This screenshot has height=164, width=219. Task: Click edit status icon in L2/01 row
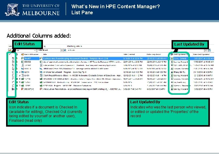tap(13, 72)
